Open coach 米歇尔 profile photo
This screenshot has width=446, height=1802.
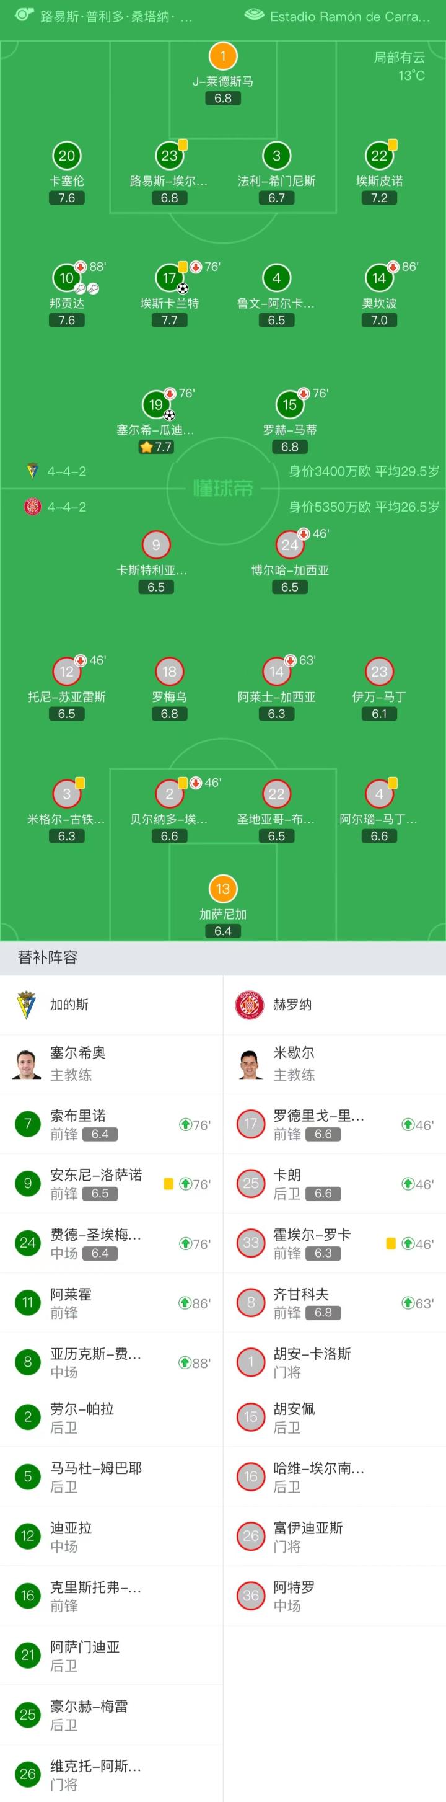(250, 1063)
